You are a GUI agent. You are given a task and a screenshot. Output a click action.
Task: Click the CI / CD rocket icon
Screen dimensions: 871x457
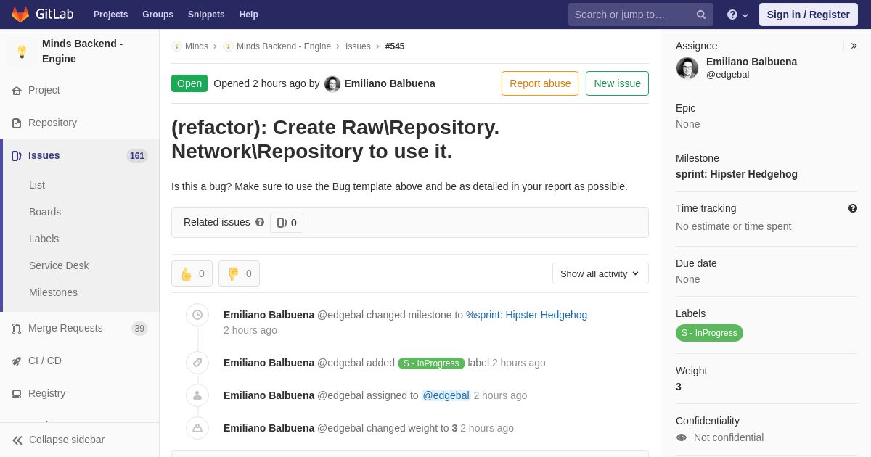[x=17, y=361]
